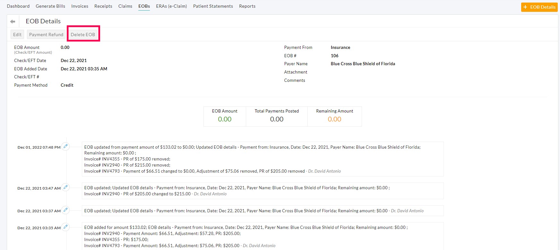The width and height of the screenshot is (560, 250).
Task: Open the Receipts tab
Action: [x=103, y=6]
